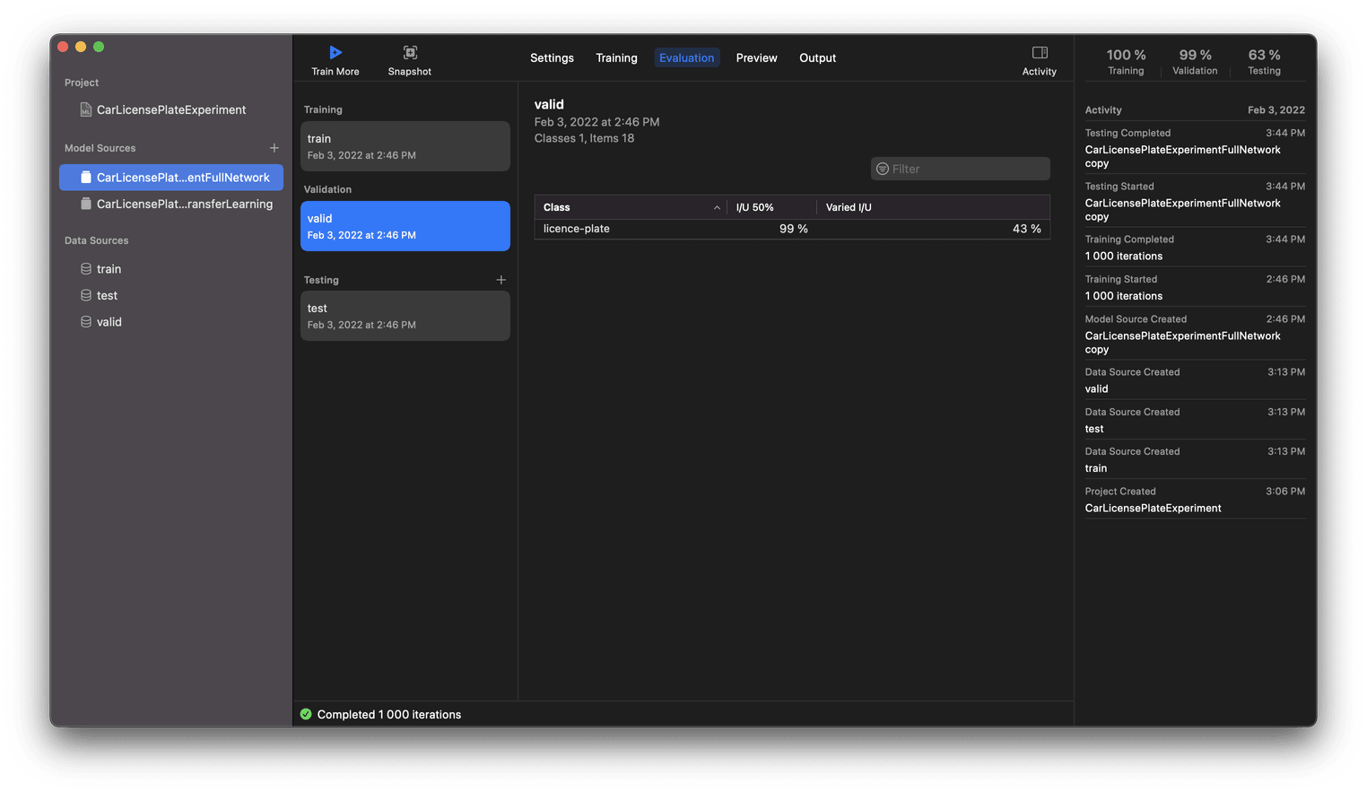This screenshot has height=793, width=1367.
Task: Click in the Filter search field
Action: (964, 169)
